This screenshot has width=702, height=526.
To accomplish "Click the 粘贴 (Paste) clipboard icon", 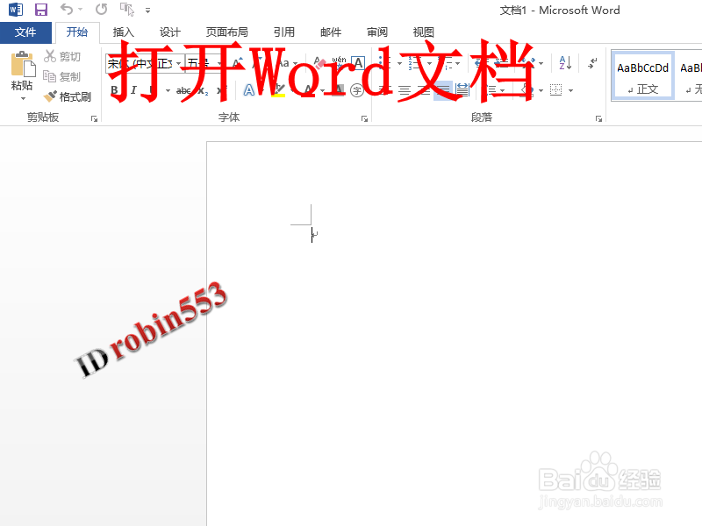I will pyautogui.click(x=23, y=64).
